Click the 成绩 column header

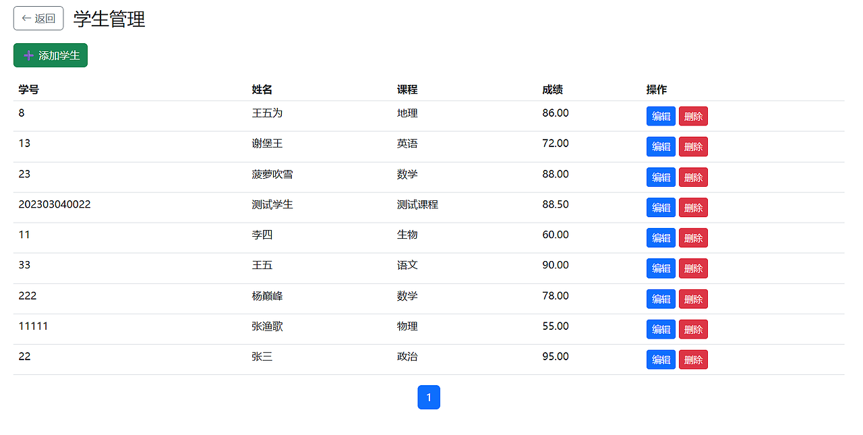click(553, 89)
